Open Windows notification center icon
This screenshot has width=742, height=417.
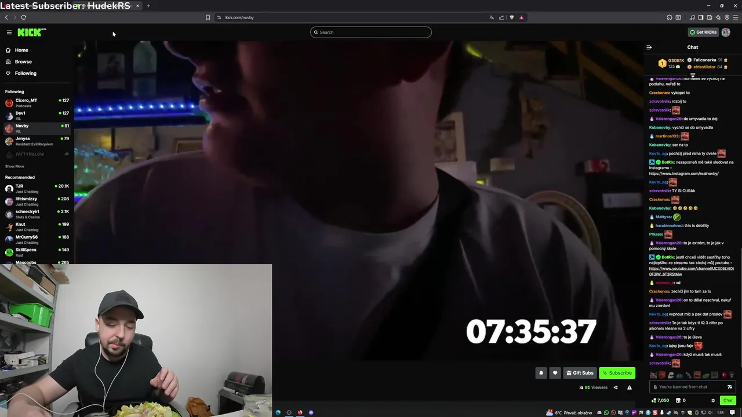tap(732, 412)
